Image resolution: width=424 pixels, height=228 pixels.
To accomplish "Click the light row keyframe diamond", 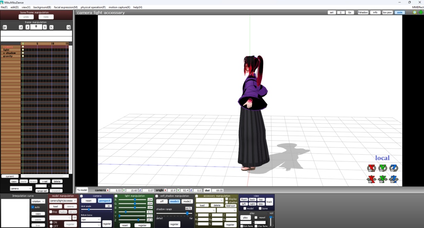I will 23,50.
